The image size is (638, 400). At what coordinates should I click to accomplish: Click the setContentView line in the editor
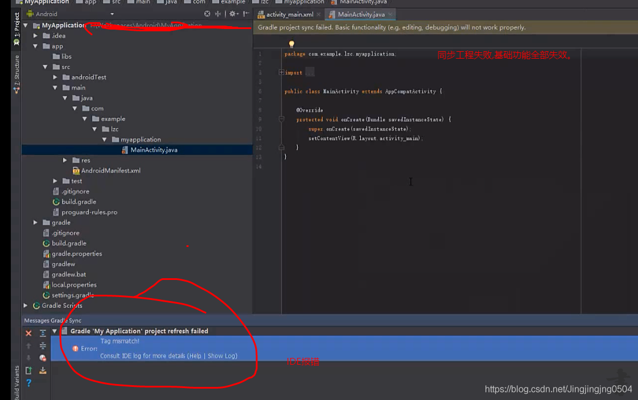click(x=365, y=138)
